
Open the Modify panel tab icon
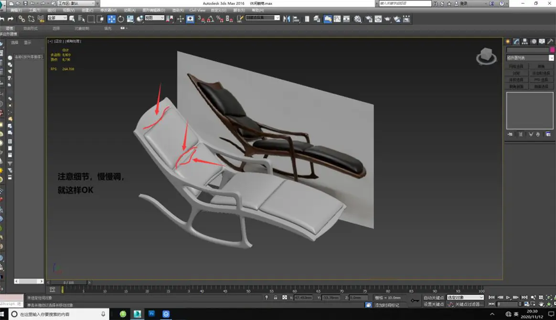516,42
